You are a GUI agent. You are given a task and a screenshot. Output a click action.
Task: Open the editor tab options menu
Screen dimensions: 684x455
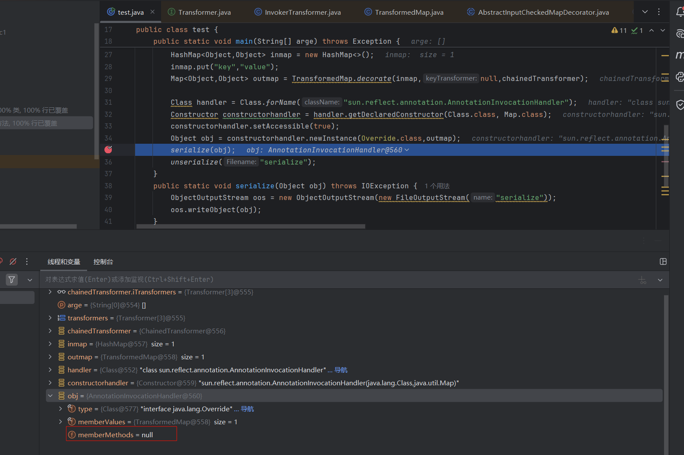click(659, 12)
